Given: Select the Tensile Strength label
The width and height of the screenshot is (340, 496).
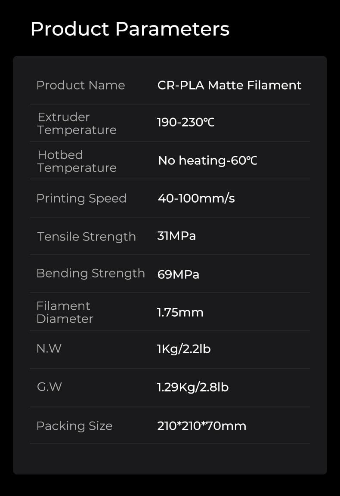Looking at the screenshot, I should pos(87,237).
